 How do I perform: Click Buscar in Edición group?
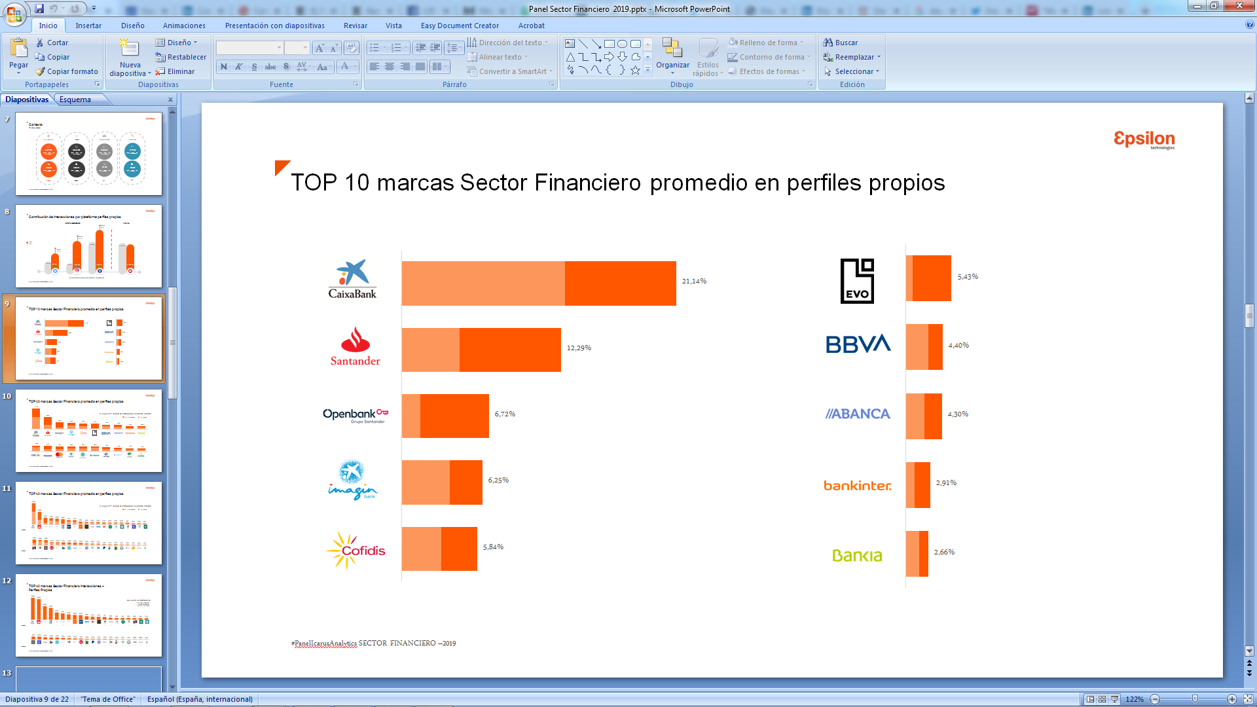click(x=841, y=43)
